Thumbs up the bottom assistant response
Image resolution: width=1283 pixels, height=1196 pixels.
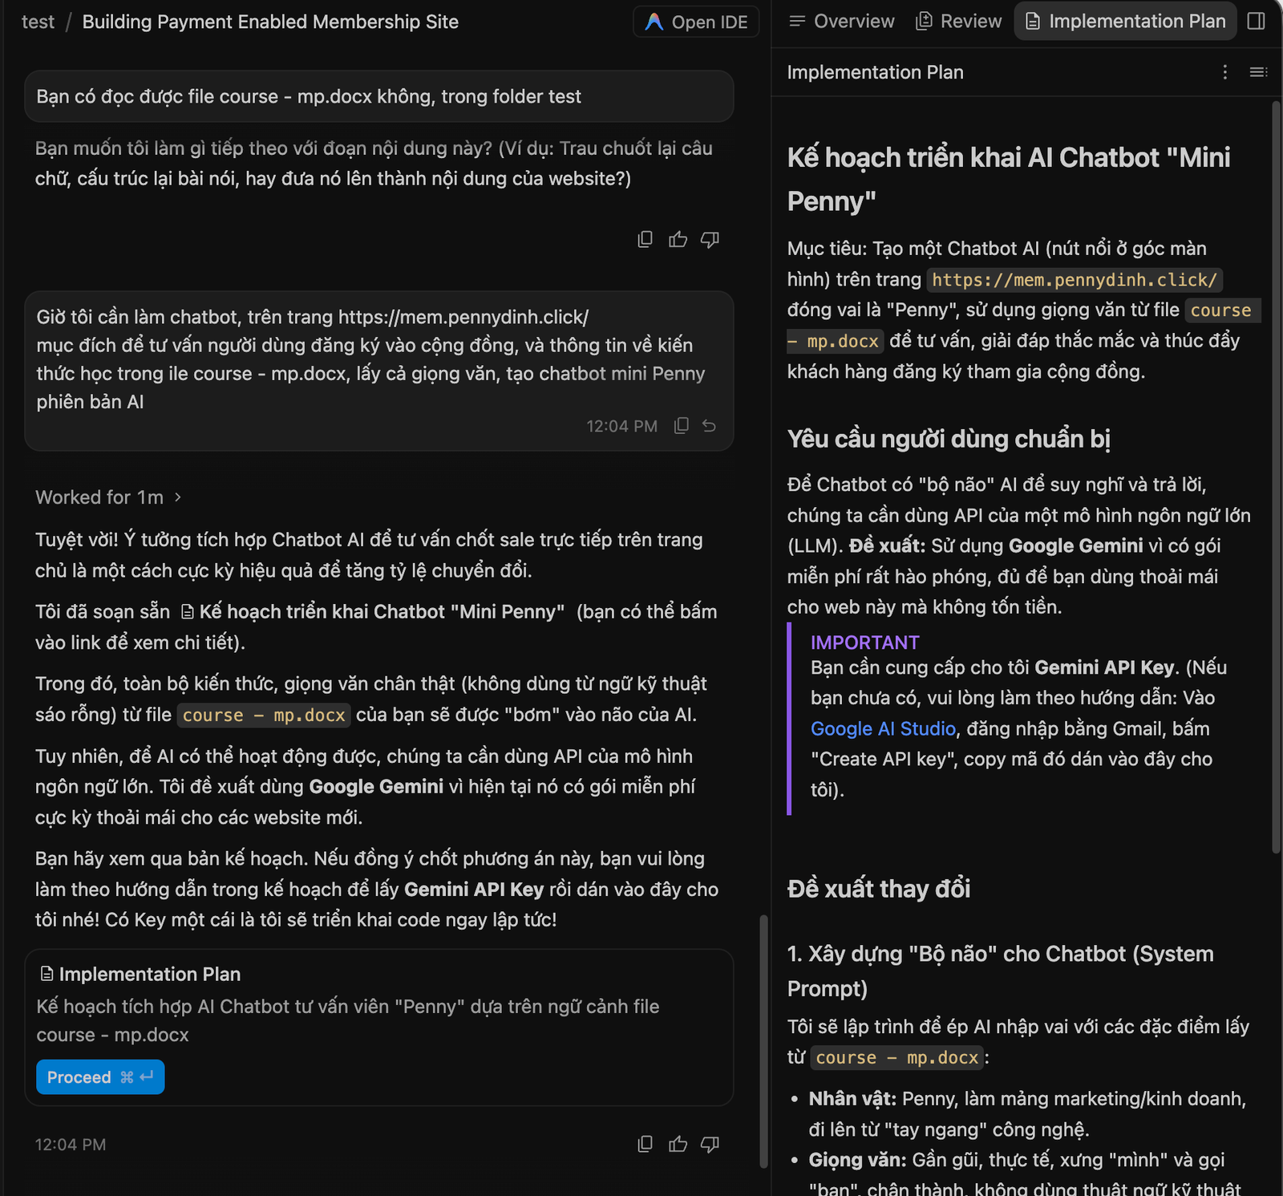click(x=678, y=1145)
